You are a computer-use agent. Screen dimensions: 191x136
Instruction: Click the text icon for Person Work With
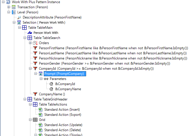[x=30, y=33]
